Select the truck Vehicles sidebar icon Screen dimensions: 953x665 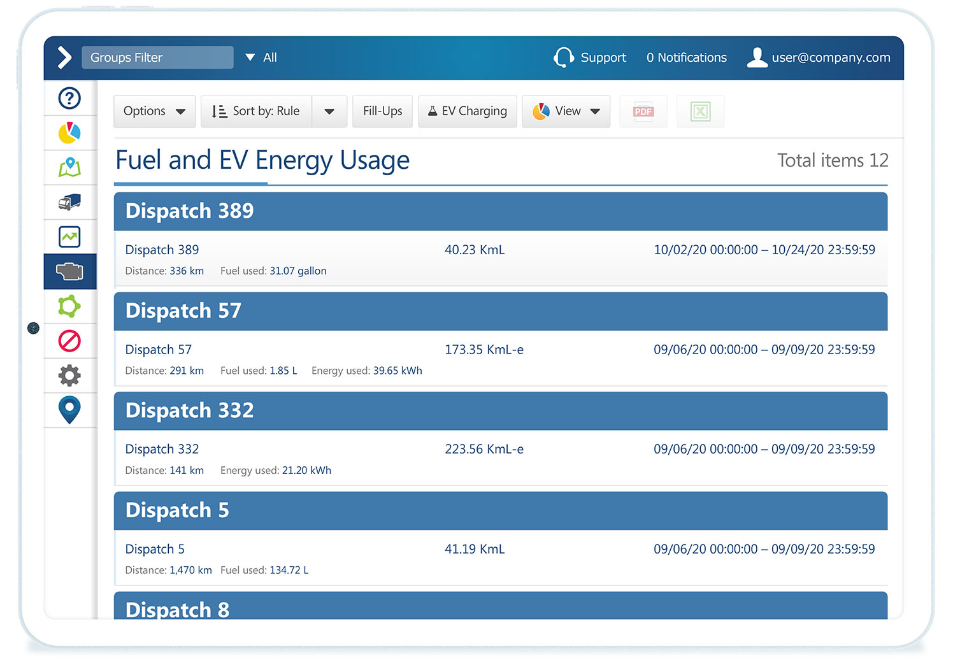click(69, 202)
